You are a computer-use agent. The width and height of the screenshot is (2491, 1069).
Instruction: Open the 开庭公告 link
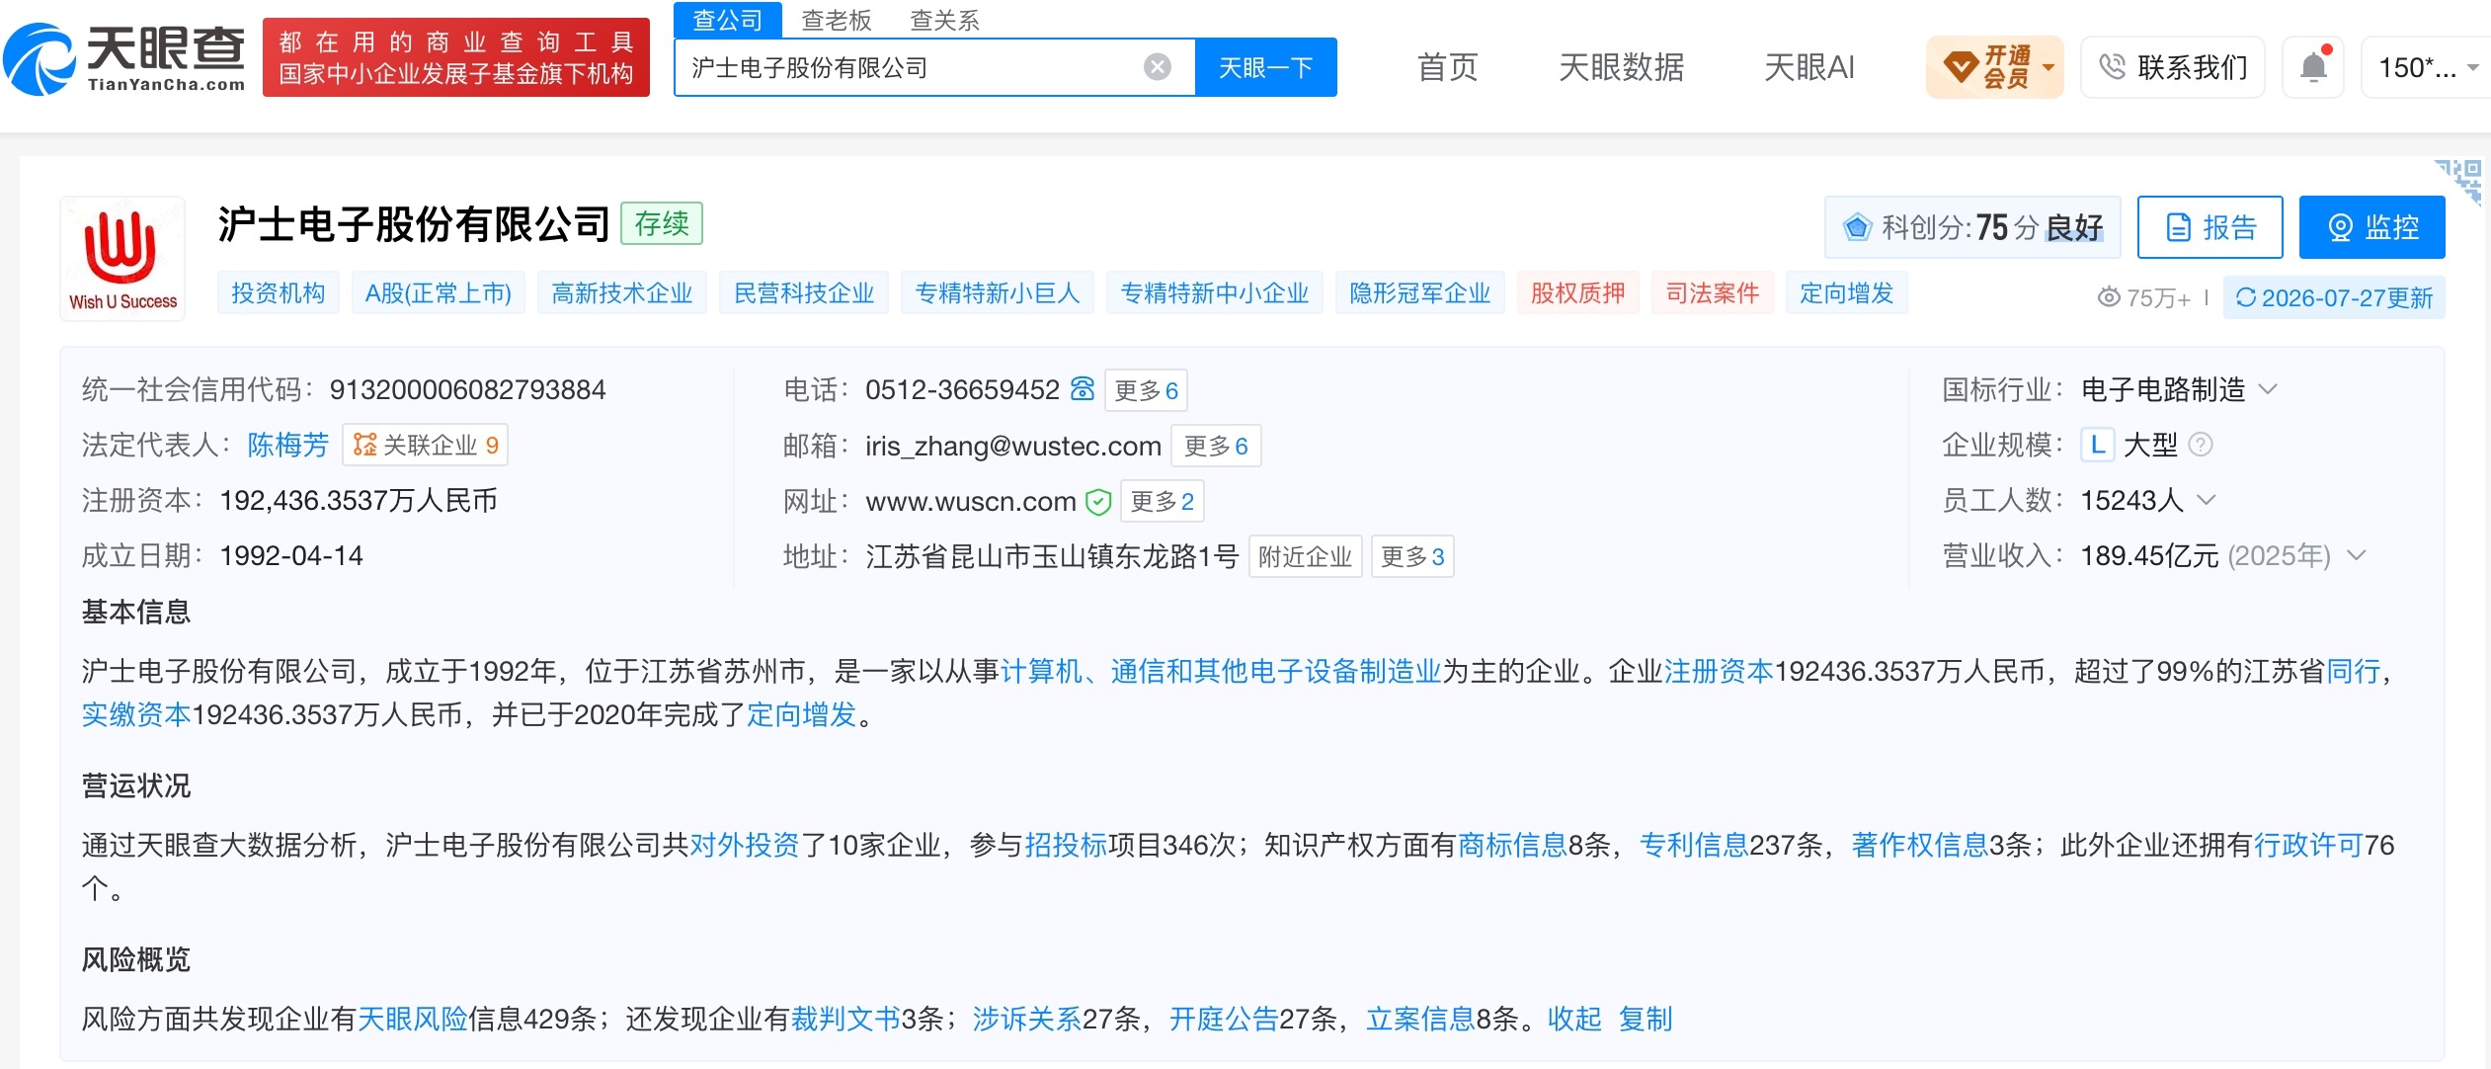point(1224,1019)
